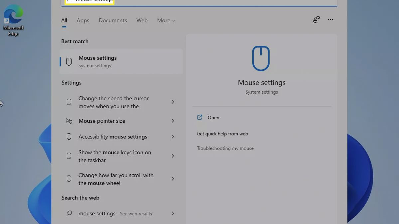
Task: Click the Mouse settings best match icon
Action: pos(69,61)
